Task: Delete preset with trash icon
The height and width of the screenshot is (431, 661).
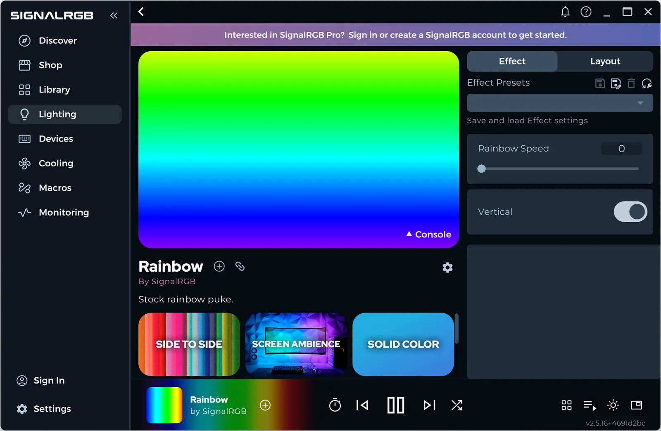Action: 631,83
